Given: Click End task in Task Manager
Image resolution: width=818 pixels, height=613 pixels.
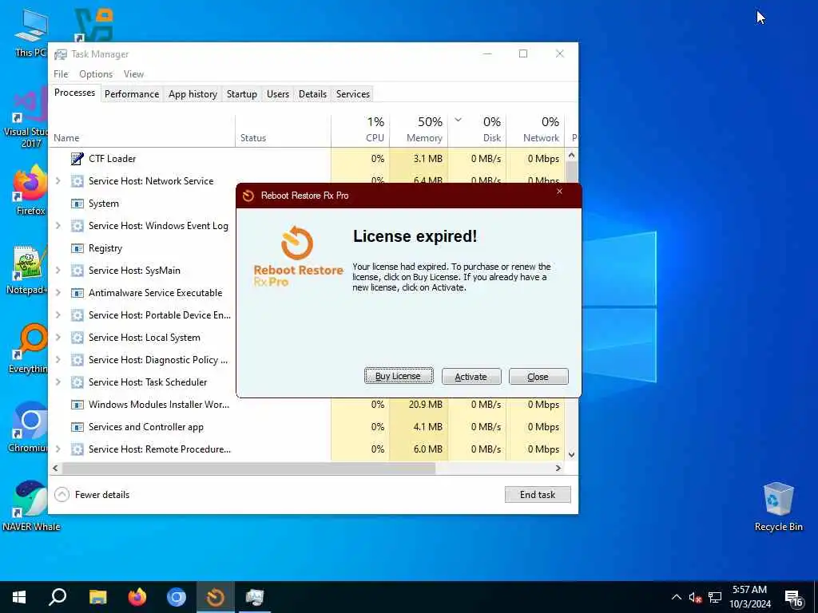Looking at the screenshot, I should [x=538, y=494].
